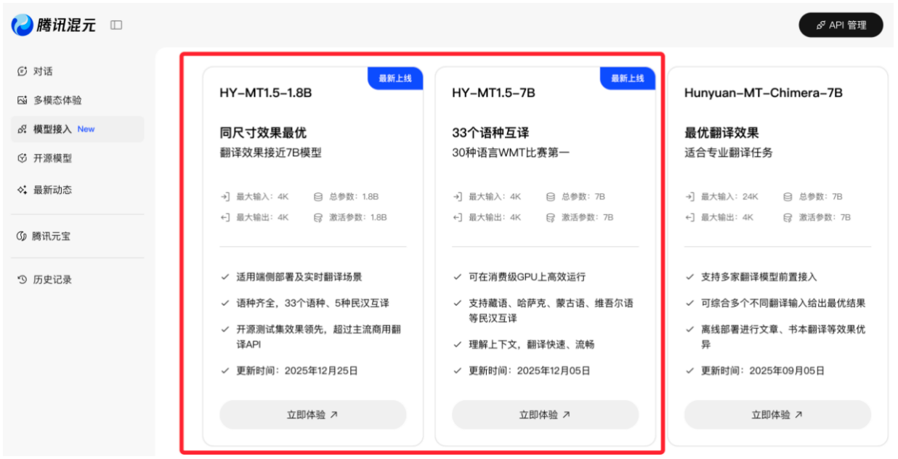Click the API 管理 plug icon
Screen dimensions: 898x459
coord(820,24)
